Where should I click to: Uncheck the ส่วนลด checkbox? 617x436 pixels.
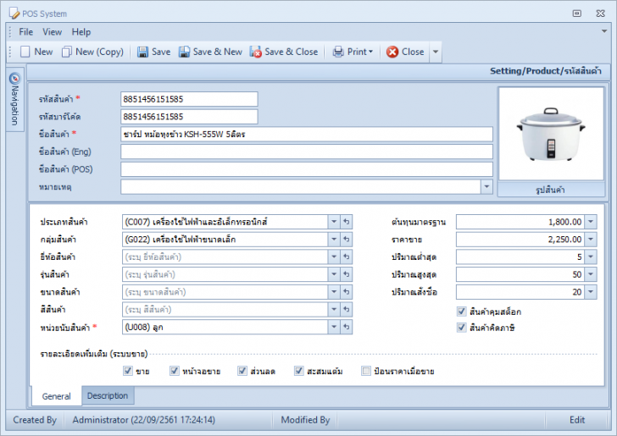click(x=242, y=371)
